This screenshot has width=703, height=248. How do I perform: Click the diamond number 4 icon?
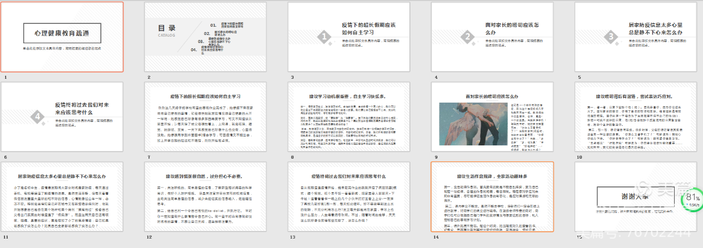point(38,117)
